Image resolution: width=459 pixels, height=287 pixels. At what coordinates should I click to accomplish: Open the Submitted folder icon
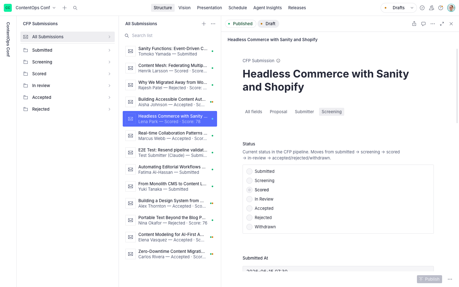[26, 50]
